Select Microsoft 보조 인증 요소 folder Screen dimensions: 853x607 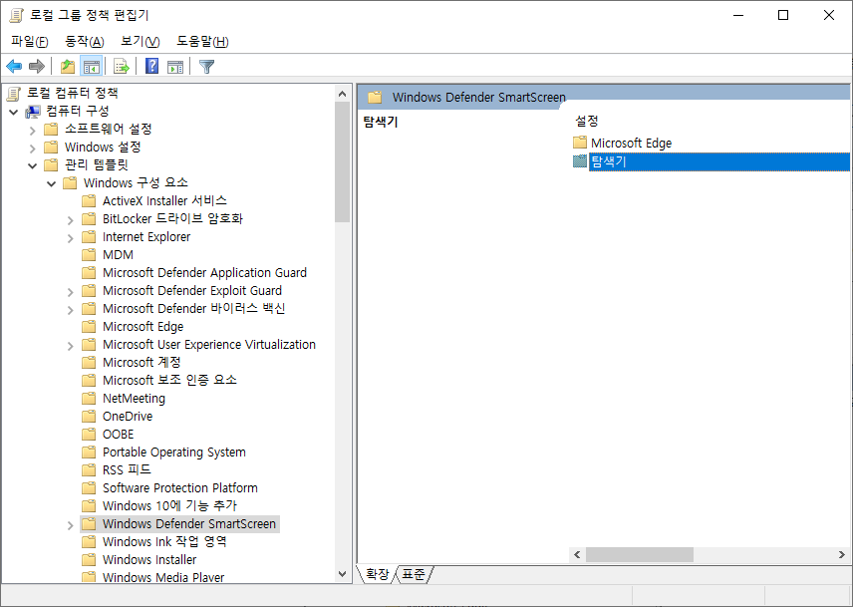point(169,380)
